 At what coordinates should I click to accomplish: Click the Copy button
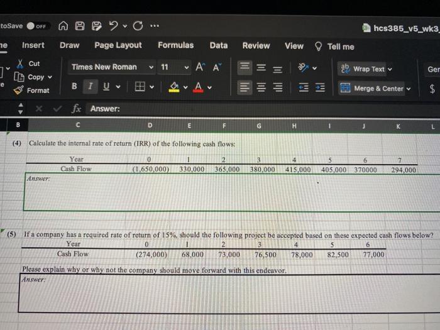click(x=29, y=77)
